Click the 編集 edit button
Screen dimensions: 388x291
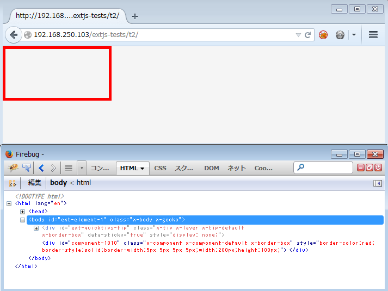pyautogui.click(x=34, y=183)
